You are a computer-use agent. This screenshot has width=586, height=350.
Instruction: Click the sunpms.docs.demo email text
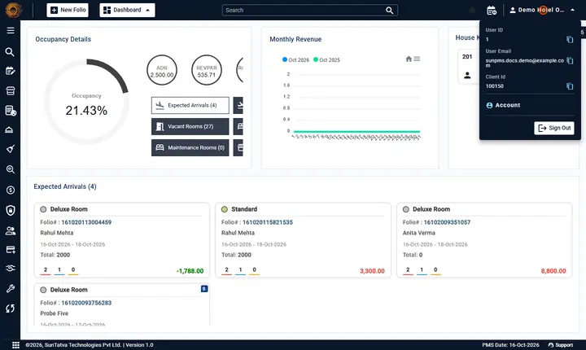coord(525,63)
